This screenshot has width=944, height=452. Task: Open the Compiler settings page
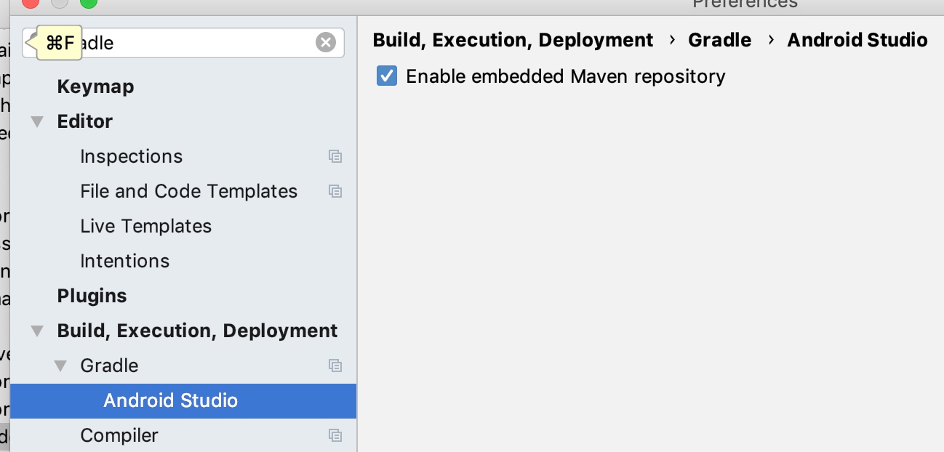tap(119, 435)
